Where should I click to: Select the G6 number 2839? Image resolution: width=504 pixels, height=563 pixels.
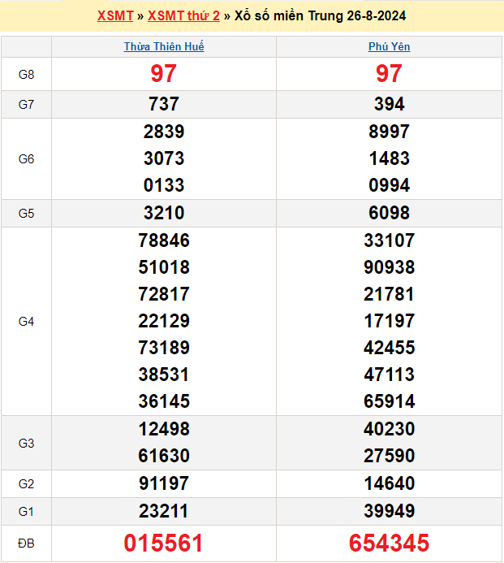(164, 132)
